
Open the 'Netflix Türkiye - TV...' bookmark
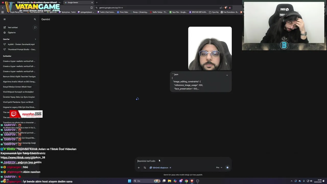[x=158, y=12]
